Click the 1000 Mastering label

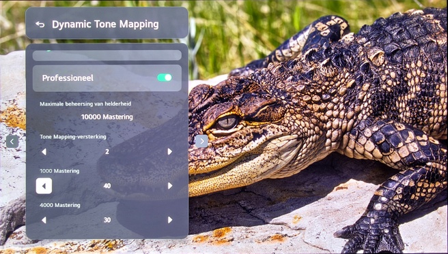pos(59,171)
